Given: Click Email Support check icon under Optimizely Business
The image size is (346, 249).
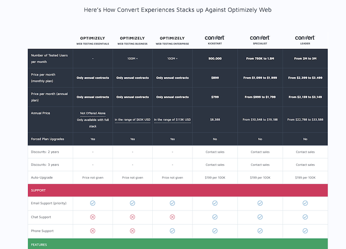Looking at the screenshot, I should coord(132,203).
